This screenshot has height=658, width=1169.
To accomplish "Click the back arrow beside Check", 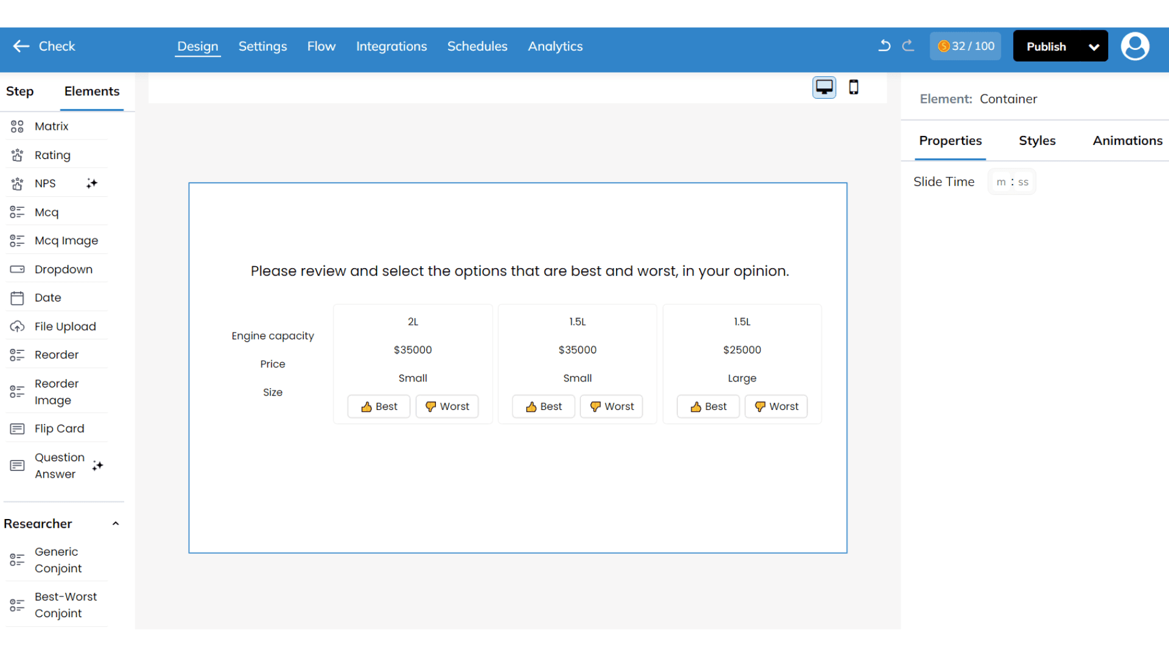I will pos(21,46).
